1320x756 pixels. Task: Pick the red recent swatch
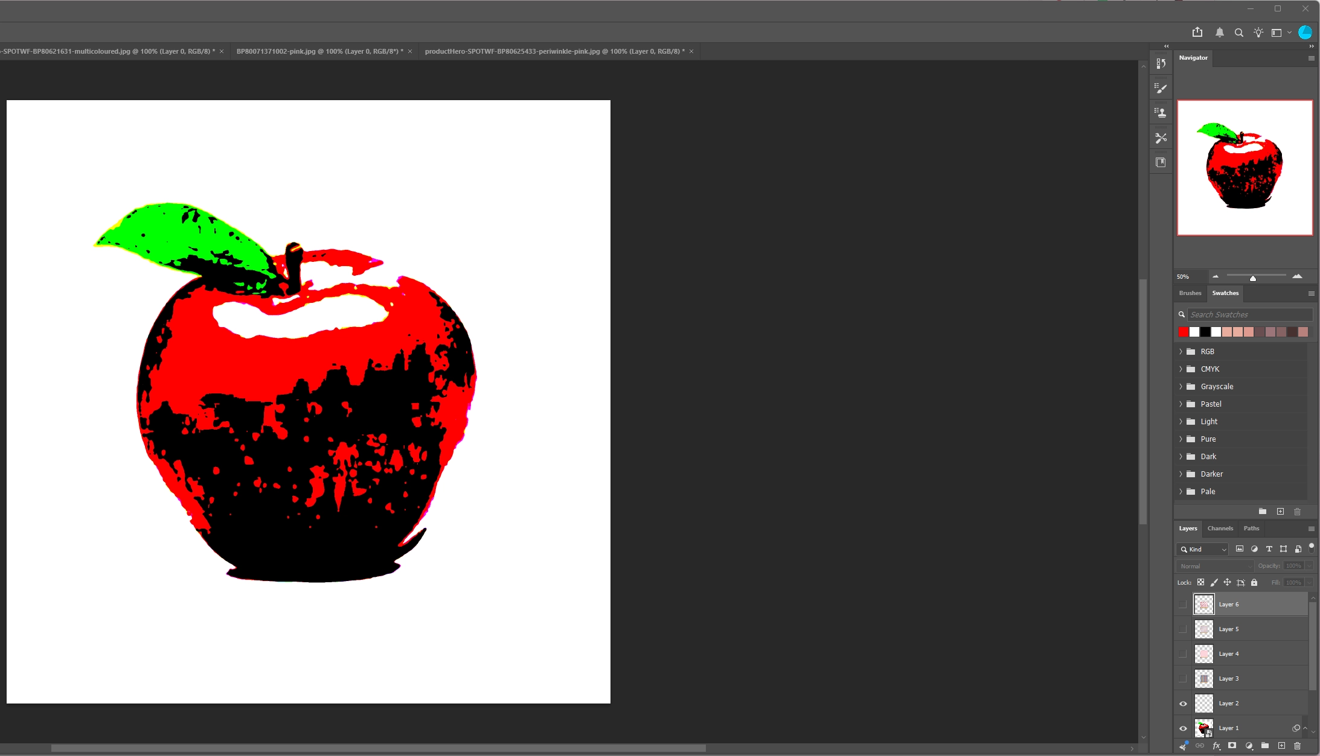[x=1184, y=332]
